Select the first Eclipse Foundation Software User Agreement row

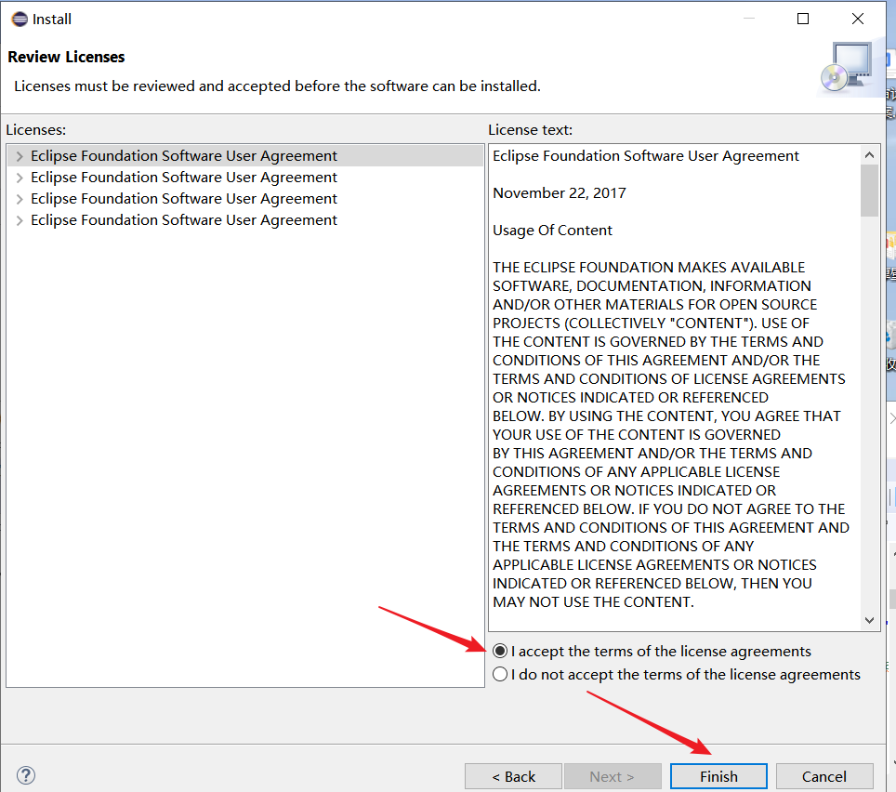pyautogui.click(x=245, y=156)
